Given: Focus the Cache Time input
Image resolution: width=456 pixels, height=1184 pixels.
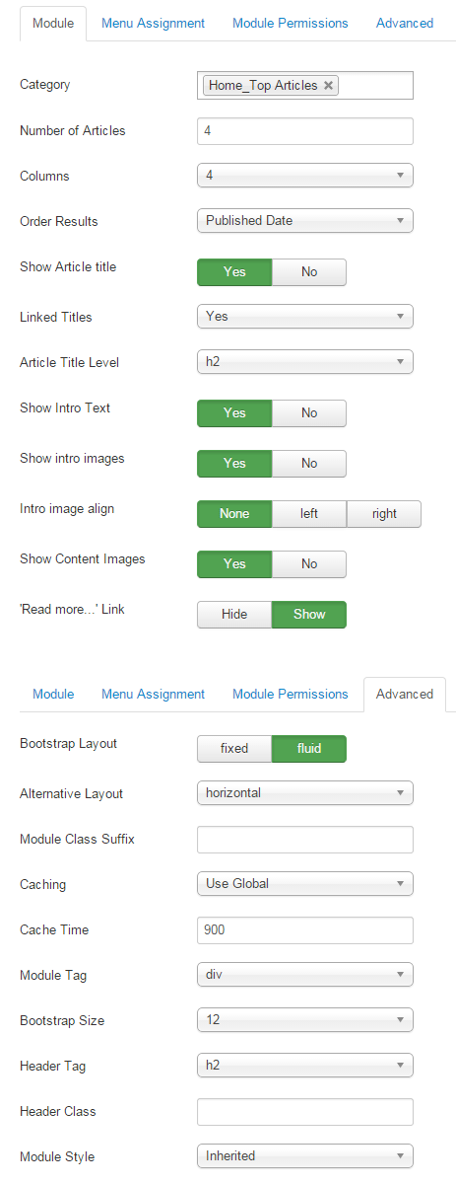Looking at the screenshot, I should [x=305, y=929].
